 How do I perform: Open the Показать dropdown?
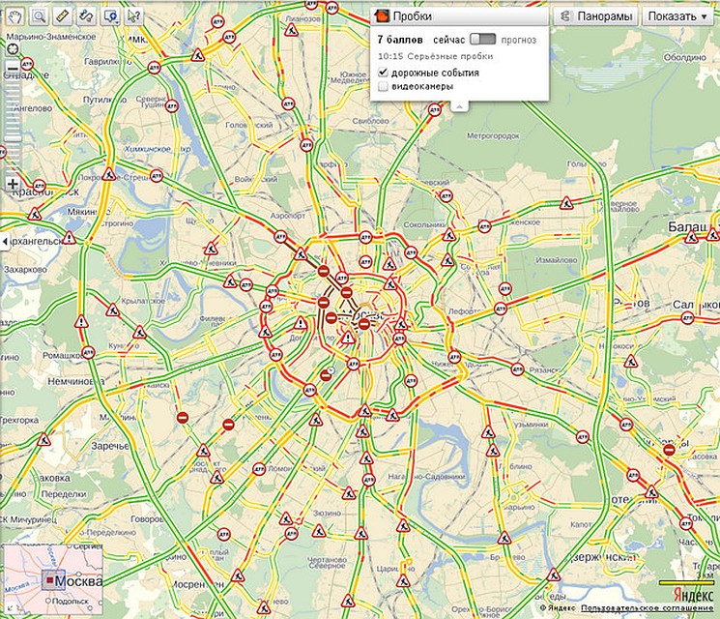pos(677,16)
